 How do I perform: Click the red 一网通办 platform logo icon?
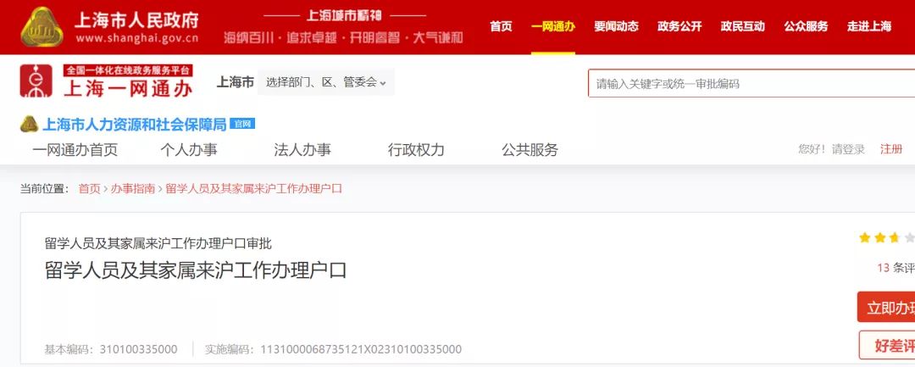pyautogui.click(x=36, y=81)
